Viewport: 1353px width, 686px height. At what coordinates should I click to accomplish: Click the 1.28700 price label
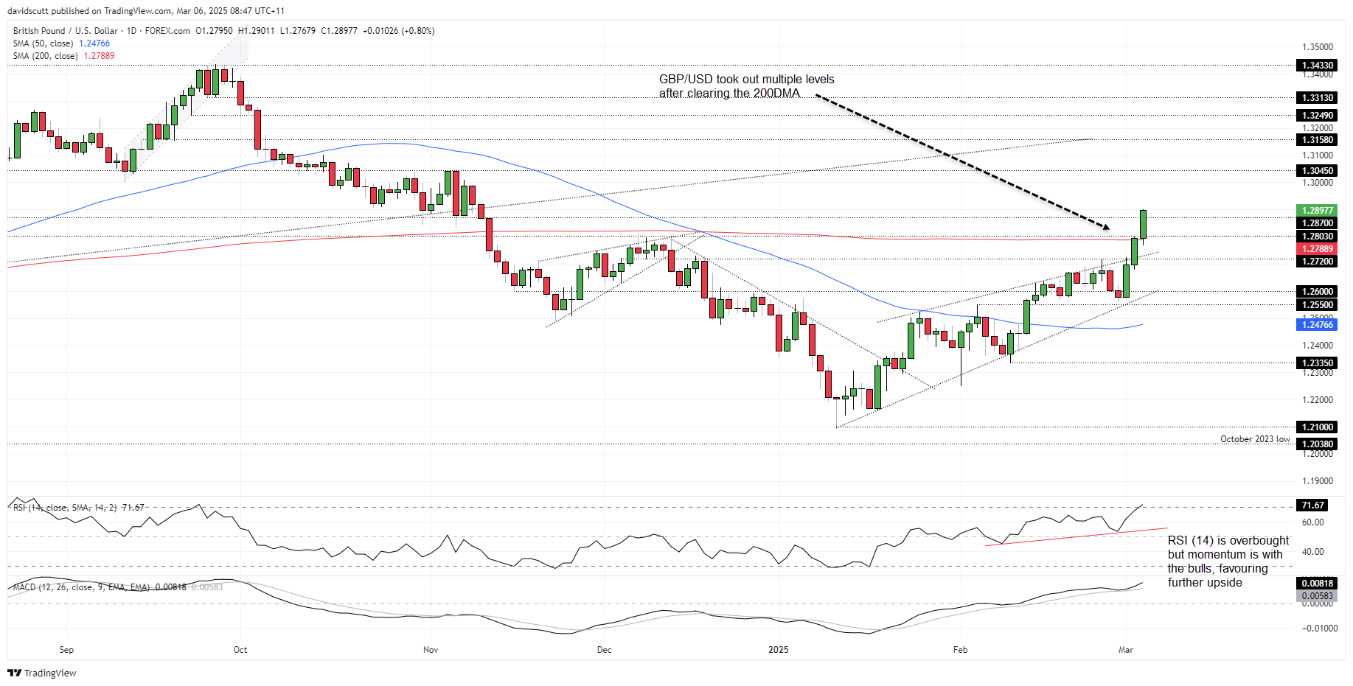(1318, 223)
